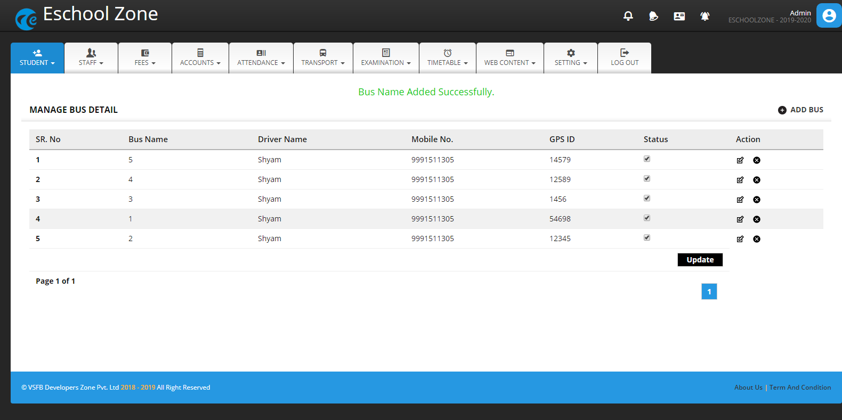The image size is (842, 420).
Task: Click the ID card icon in header
Action: pyautogui.click(x=679, y=17)
